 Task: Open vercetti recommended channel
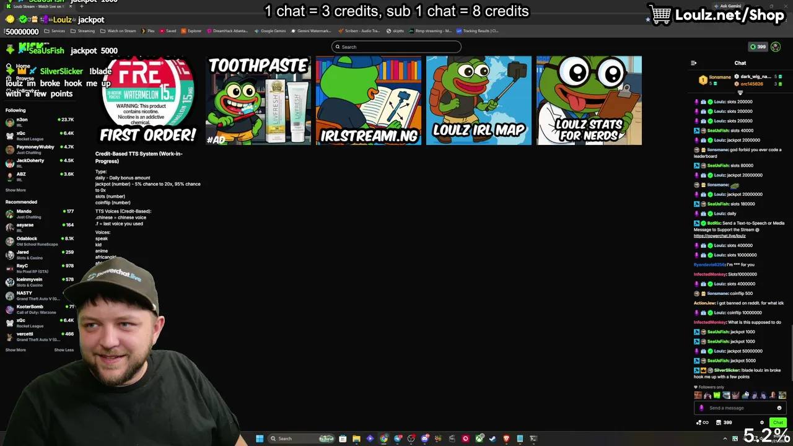pyautogui.click(x=38, y=336)
